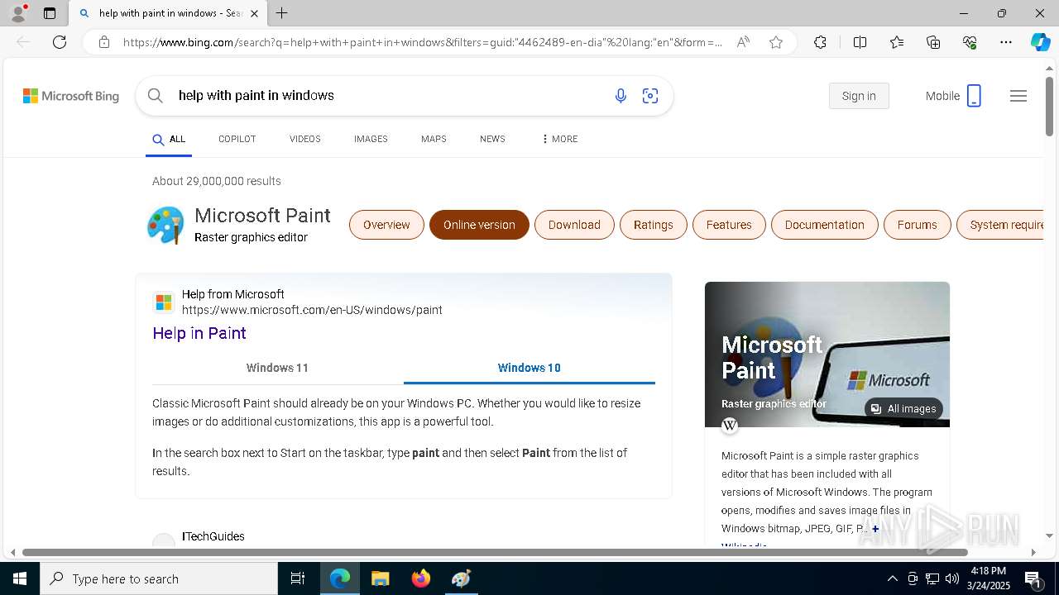Image resolution: width=1059 pixels, height=595 pixels.
Task: Open the notification center icon
Action: (x=1033, y=578)
